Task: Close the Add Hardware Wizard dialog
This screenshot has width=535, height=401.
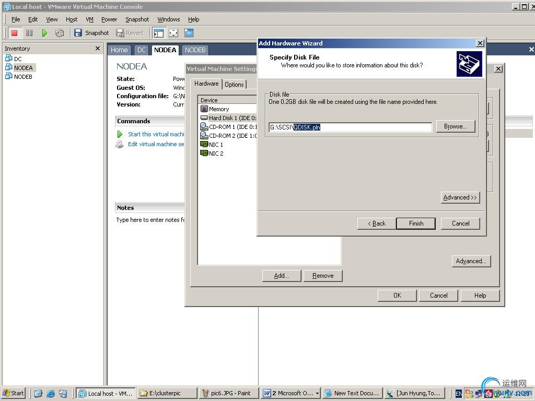Action: pos(480,43)
